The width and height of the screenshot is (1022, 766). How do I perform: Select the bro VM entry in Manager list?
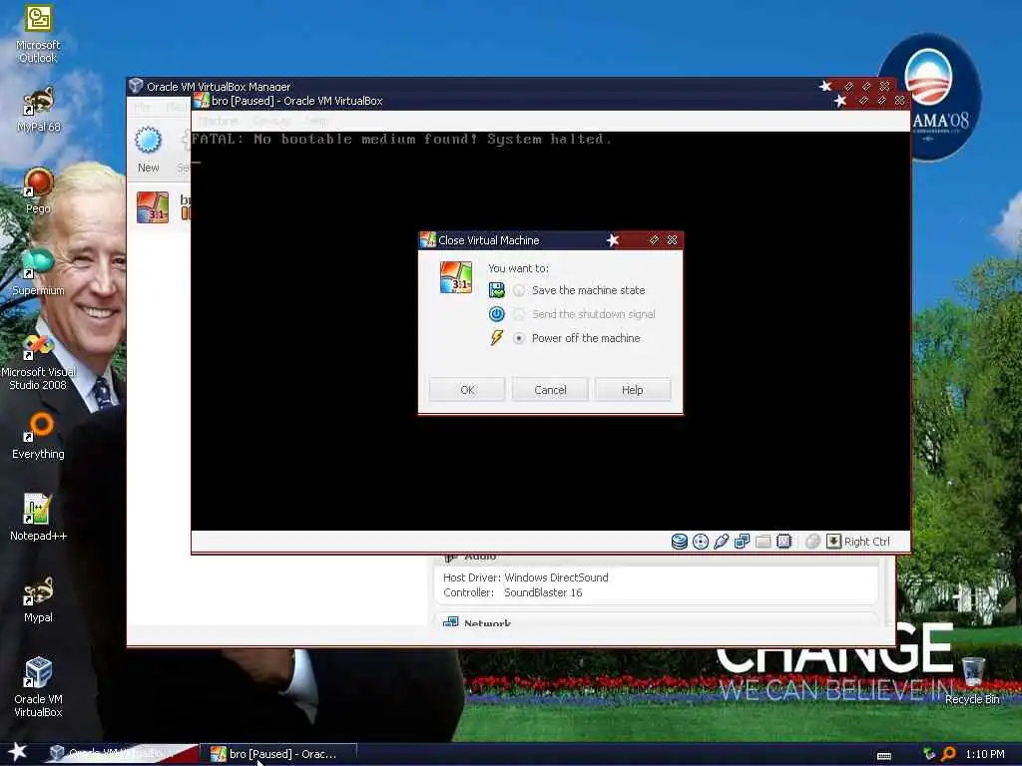[160, 207]
